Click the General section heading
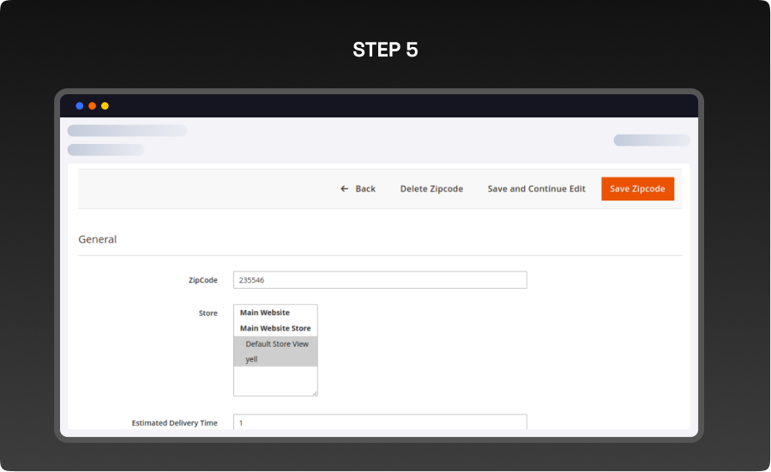771x472 pixels. tap(98, 239)
